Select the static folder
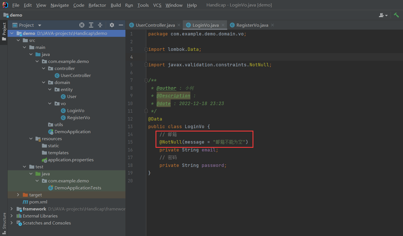Viewport: 403px width, 236px height. click(x=53, y=146)
